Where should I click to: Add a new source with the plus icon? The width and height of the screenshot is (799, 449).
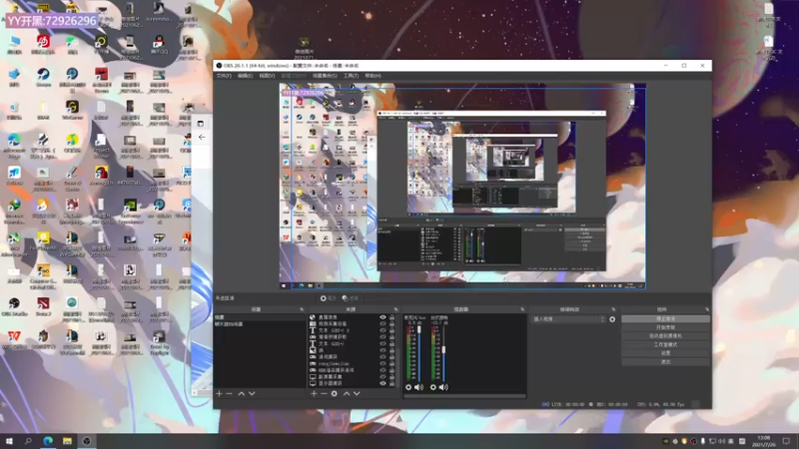314,393
